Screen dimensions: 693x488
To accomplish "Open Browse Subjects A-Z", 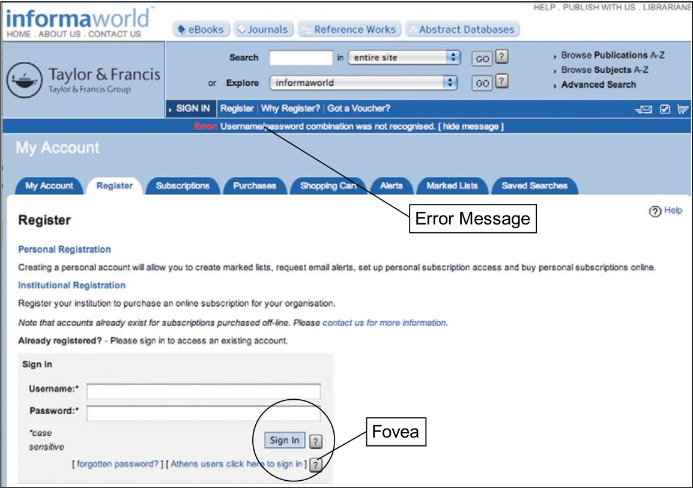I will coord(605,70).
